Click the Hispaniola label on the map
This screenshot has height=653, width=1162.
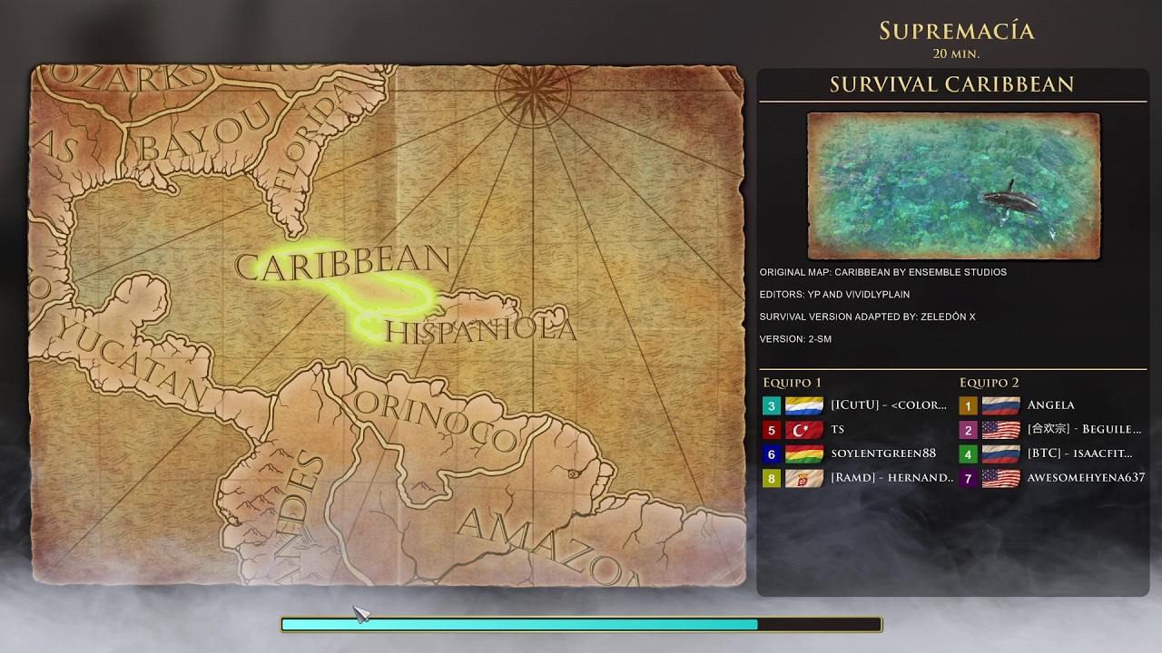[x=480, y=330]
